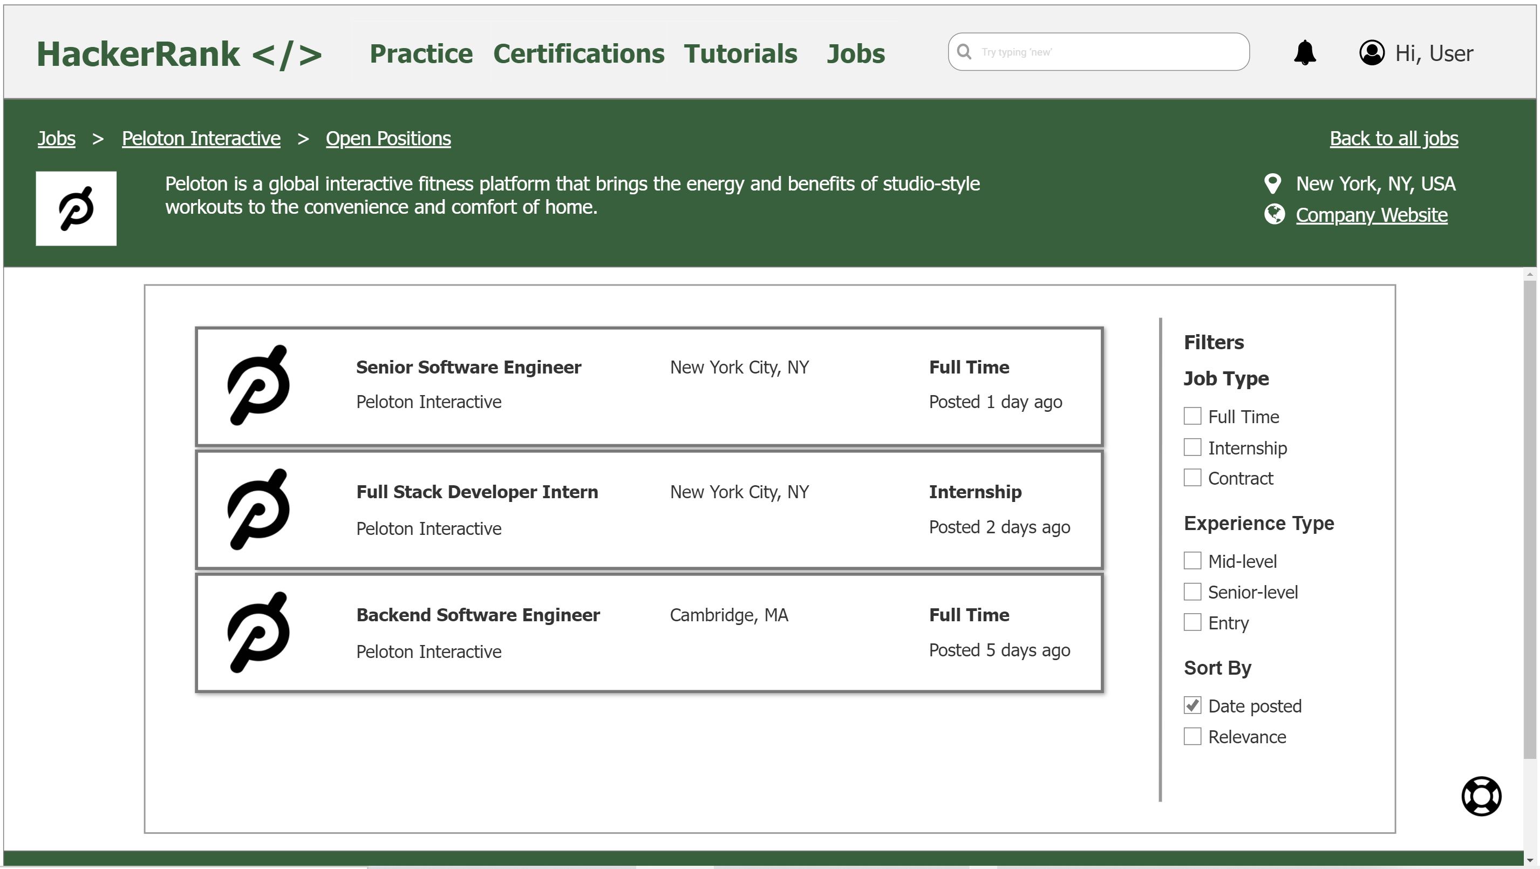Navigate to the Jobs menu item
The width and height of the screenshot is (1540, 869).
pyautogui.click(x=856, y=53)
